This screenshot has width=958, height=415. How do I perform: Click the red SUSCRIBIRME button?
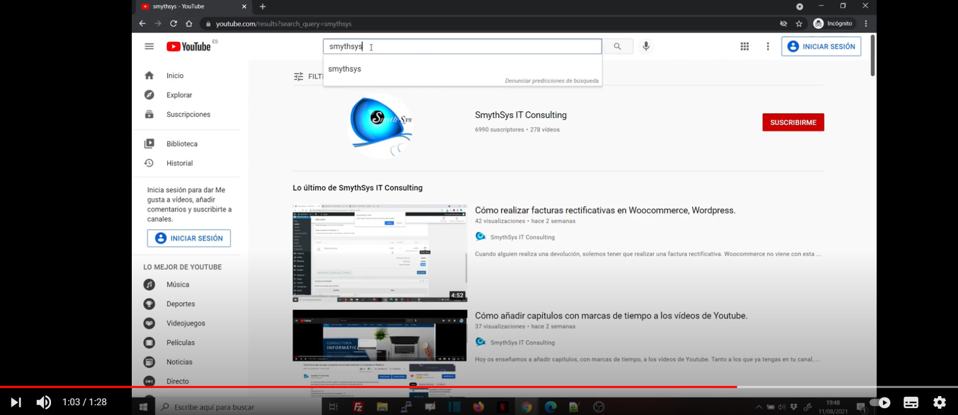point(793,122)
